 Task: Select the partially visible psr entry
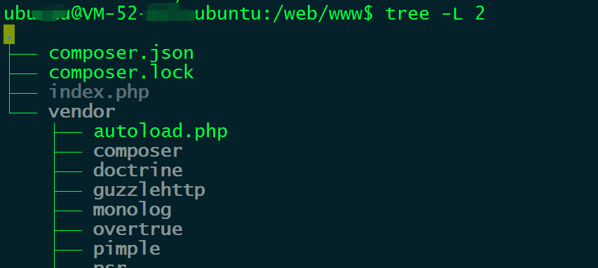click(110, 265)
